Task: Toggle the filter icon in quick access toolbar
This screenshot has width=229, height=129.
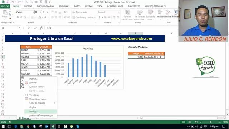Action: 41,2
